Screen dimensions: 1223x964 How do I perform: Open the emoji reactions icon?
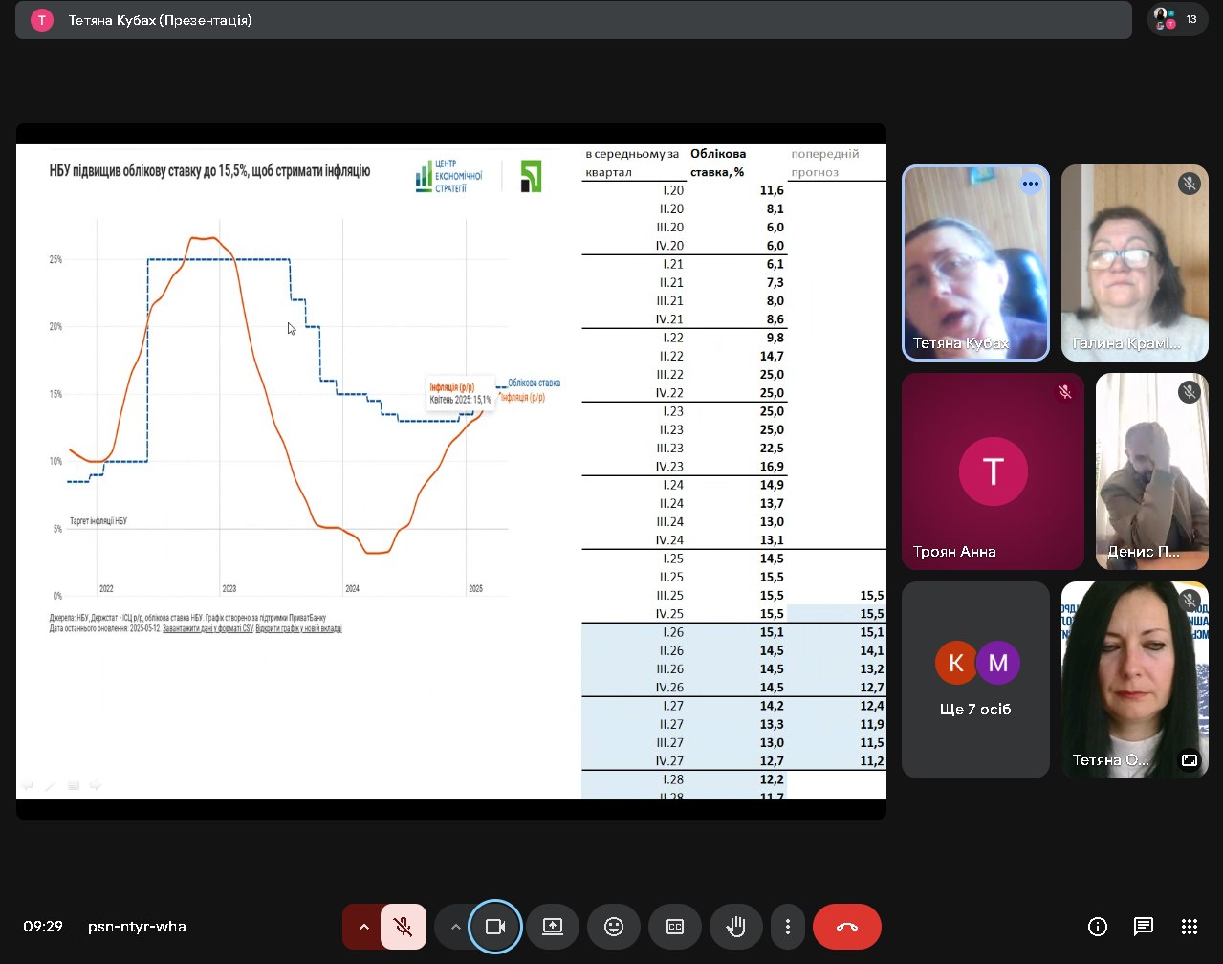point(614,927)
